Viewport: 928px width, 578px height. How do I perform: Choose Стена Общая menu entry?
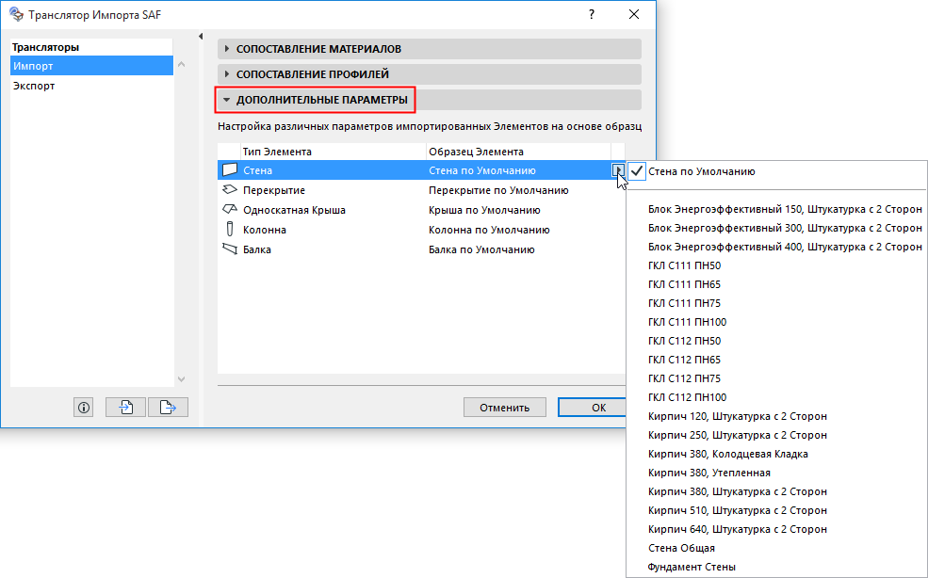[x=776, y=549]
